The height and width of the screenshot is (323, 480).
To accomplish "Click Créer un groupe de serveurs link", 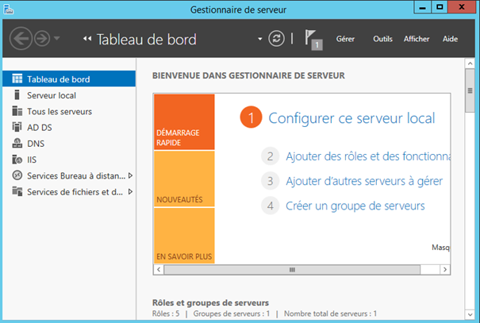I will (355, 206).
